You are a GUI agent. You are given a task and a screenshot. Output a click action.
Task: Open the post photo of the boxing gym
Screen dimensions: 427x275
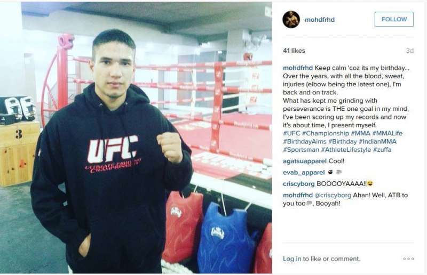point(136,137)
